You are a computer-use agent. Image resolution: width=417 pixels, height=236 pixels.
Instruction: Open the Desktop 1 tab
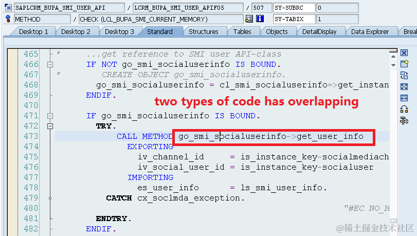[33, 32]
